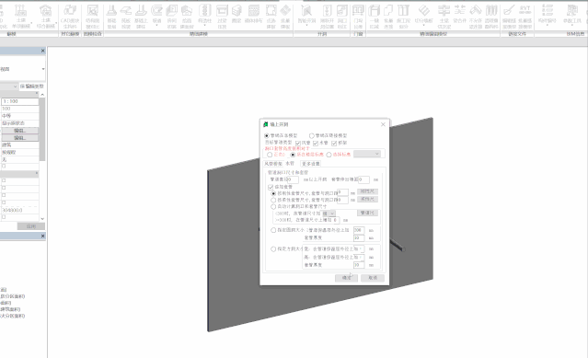Open the 砌体排砖 tool
This screenshot has height=358, width=588.
[253, 14]
